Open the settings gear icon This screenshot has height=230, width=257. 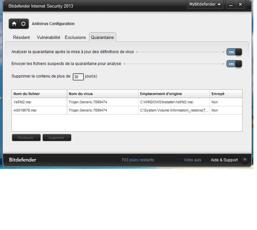coord(23,24)
